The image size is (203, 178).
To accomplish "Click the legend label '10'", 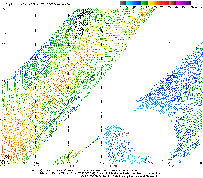I will [134, 7].
